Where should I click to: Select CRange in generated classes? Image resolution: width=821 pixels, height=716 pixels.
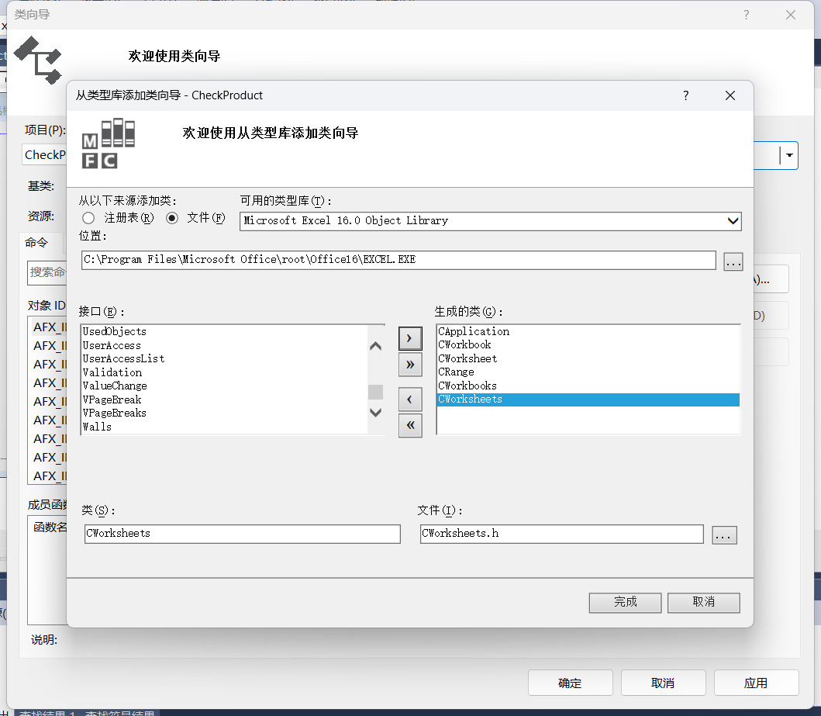click(588, 372)
